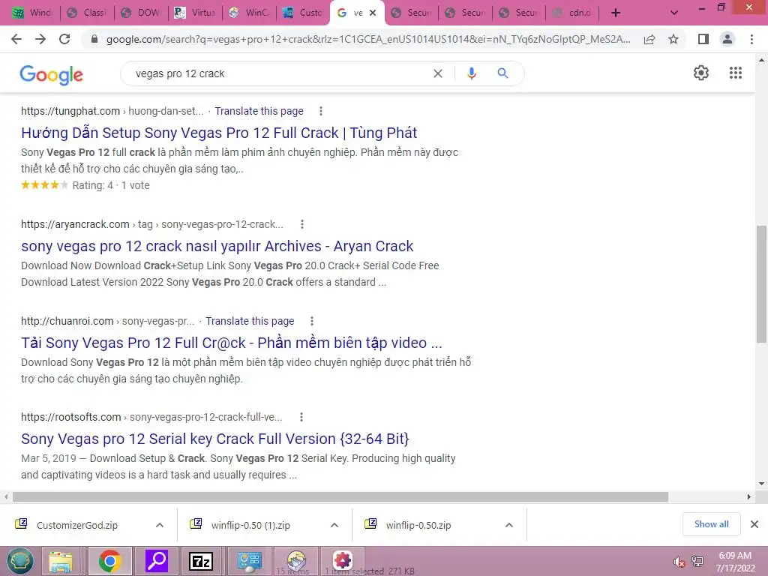
Task: Return to the Google logo homepage
Action: tap(52, 74)
